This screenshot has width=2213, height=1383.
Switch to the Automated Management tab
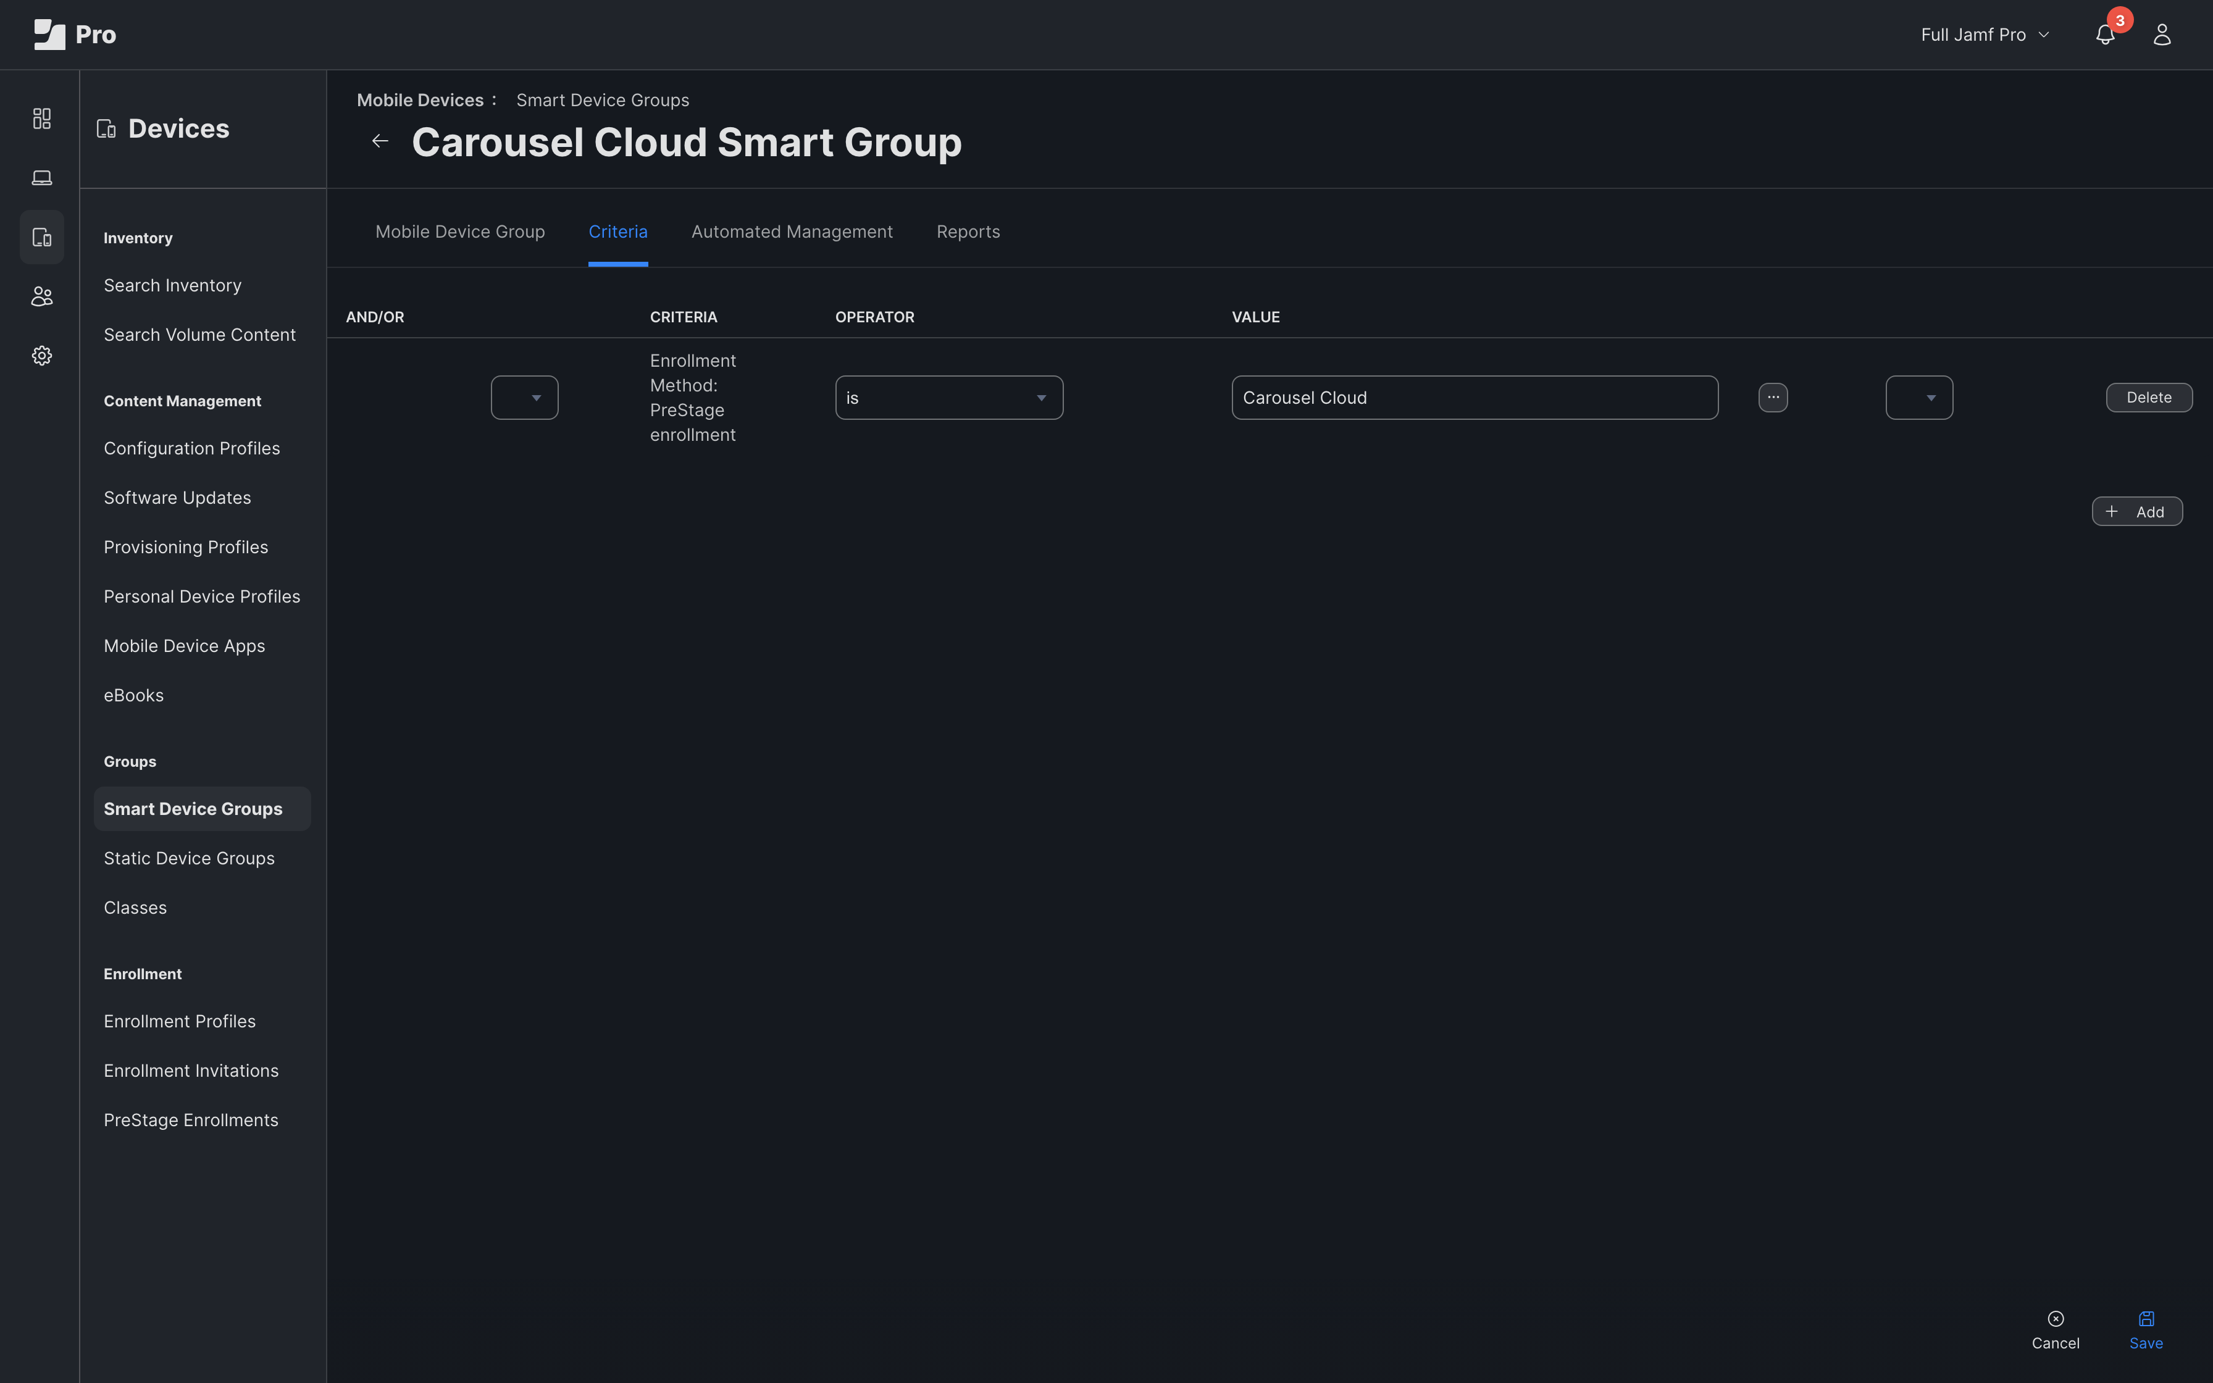792,232
